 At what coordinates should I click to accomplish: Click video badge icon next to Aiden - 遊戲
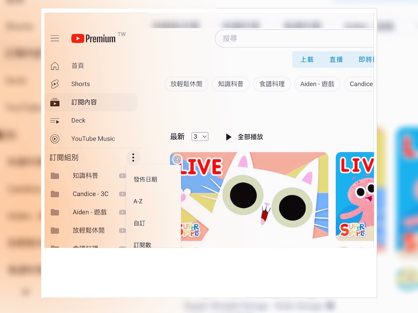pos(122,212)
